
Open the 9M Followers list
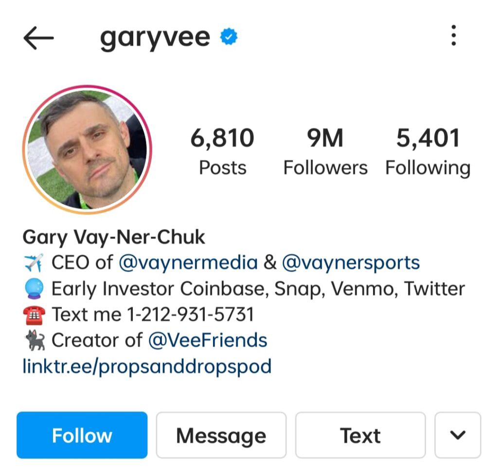point(325,151)
